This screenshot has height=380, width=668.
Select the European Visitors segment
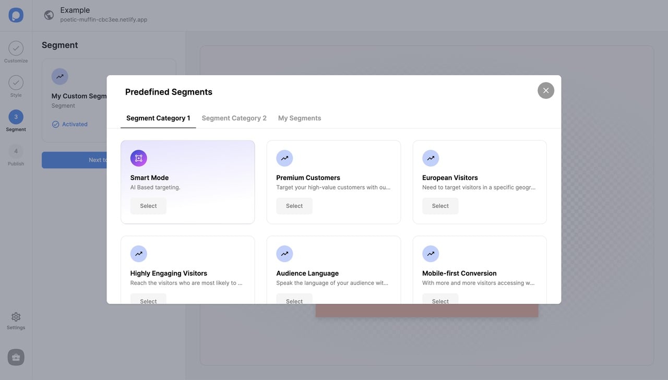click(440, 206)
